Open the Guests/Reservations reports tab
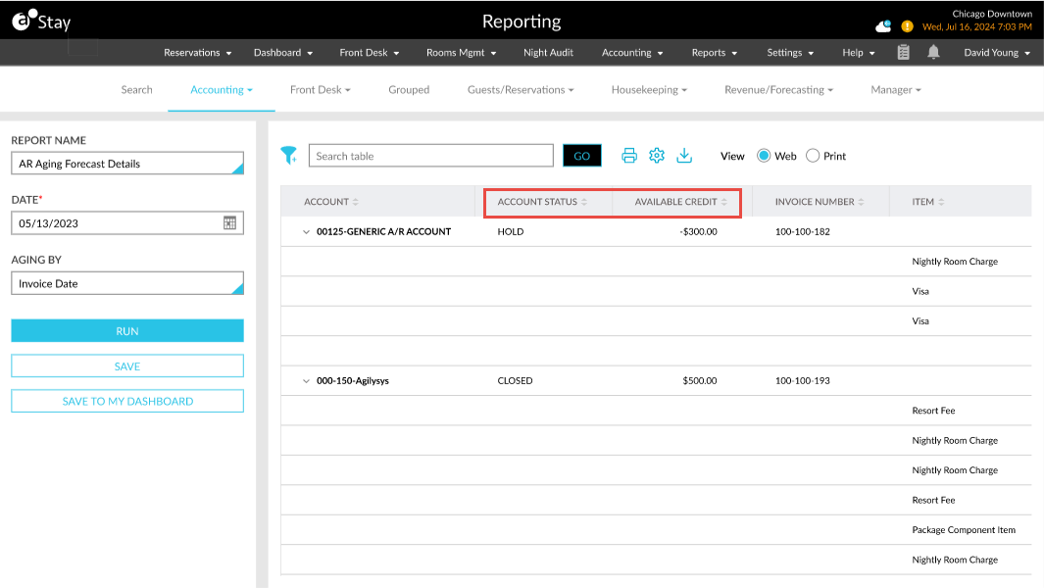This screenshot has height=588, width=1044. [x=521, y=90]
